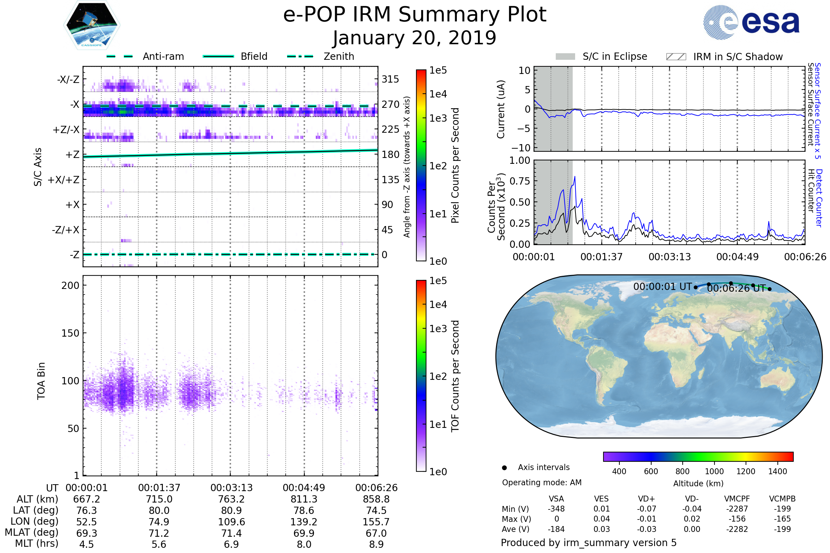Click the e-POP IRM Summary Plot title
This screenshot has width=830, height=553.
point(415,15)
